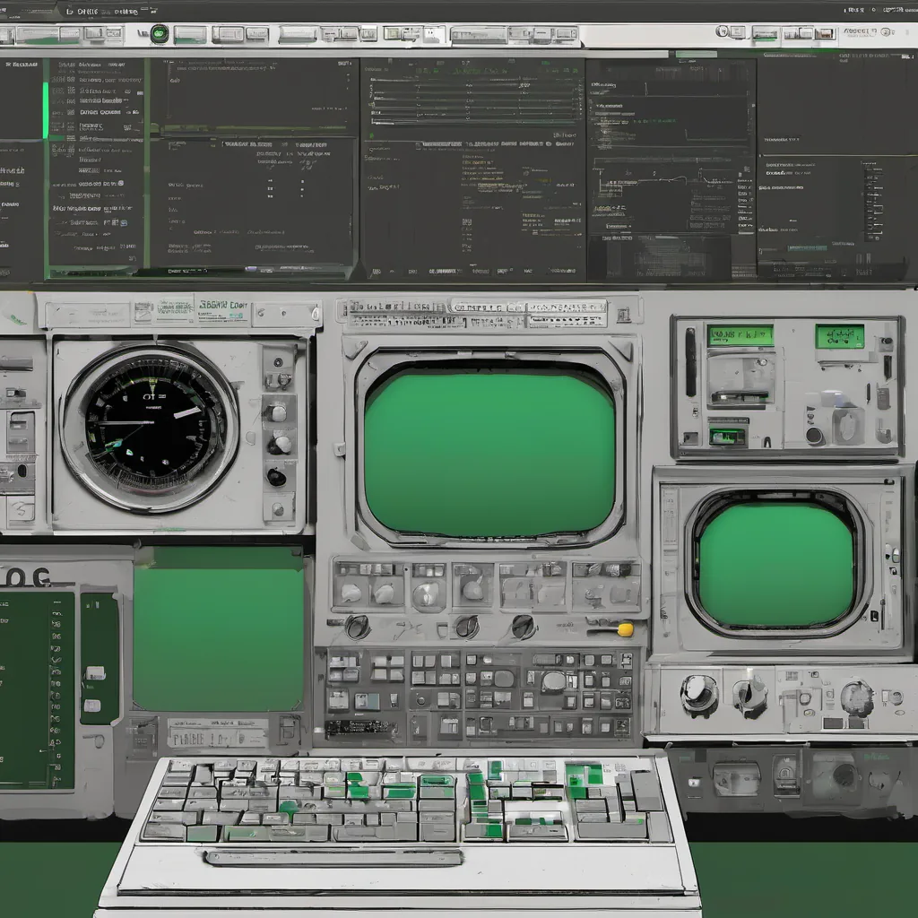The height and width of the screenshot is (918, 918).
Task: Click the first large knob below the right monitor
Action: tap(698, 693)
